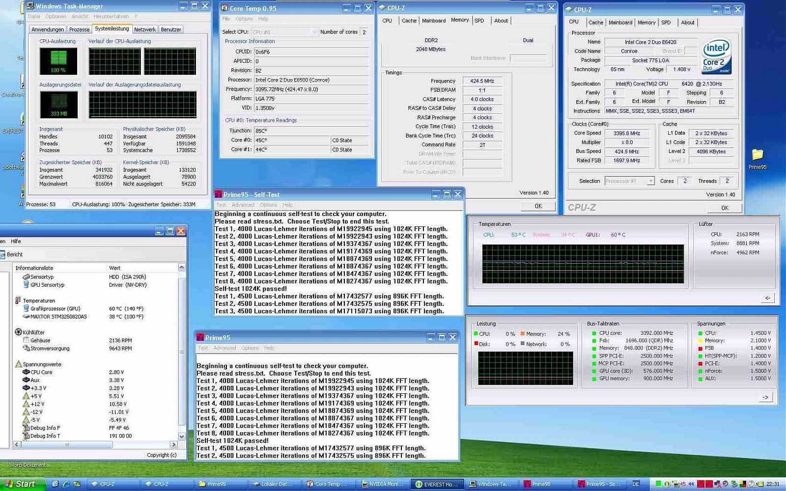Switch to the Prozesse tab in Task-Manager
Image resolution: width=786 pixels, height=491 pixels.
pyautogui.click(x=79, y=29)
